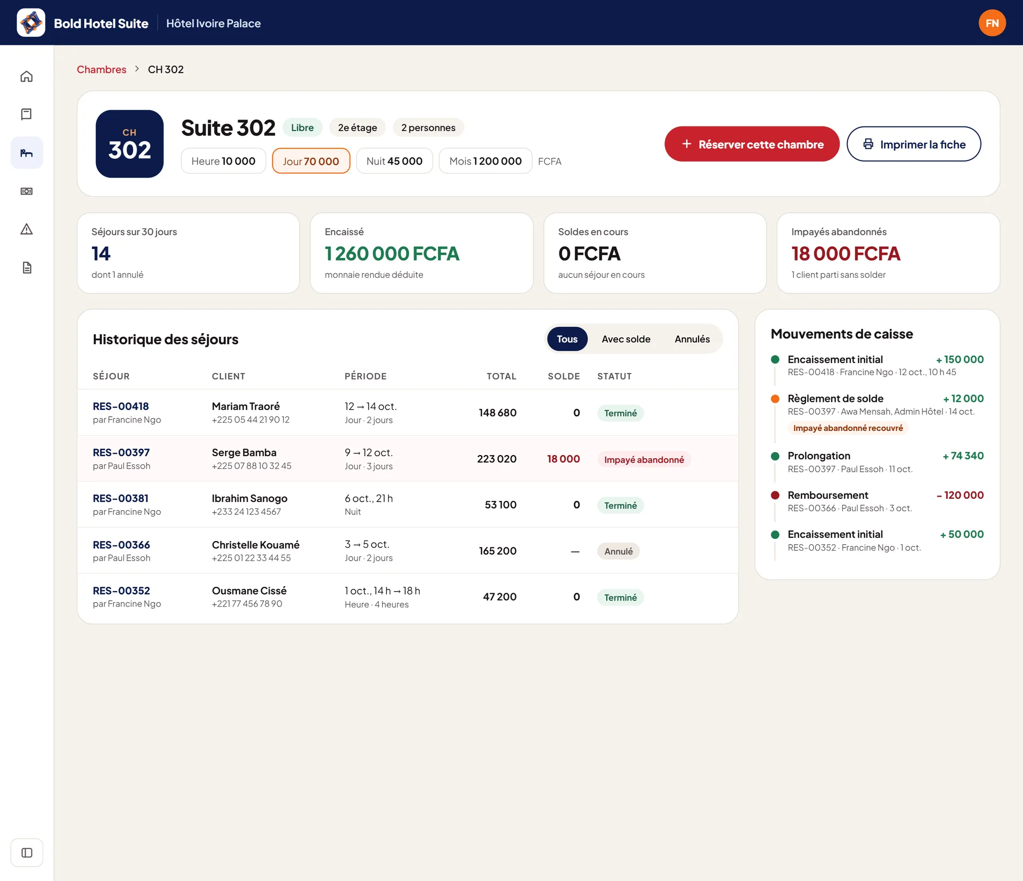This screenshot has height=881, width=1023.
Task: Select the Heure 10 000 rate
Action: [x=223, y=161]
